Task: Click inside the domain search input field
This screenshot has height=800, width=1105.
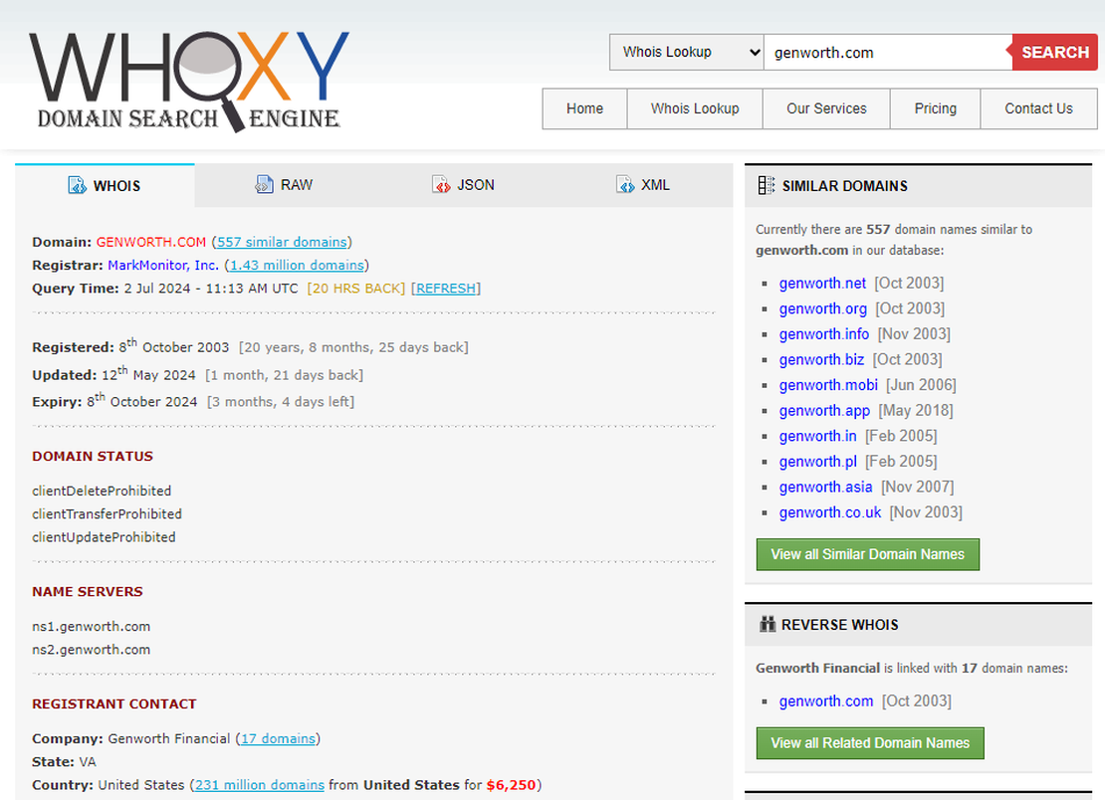Action: point(886,52)
